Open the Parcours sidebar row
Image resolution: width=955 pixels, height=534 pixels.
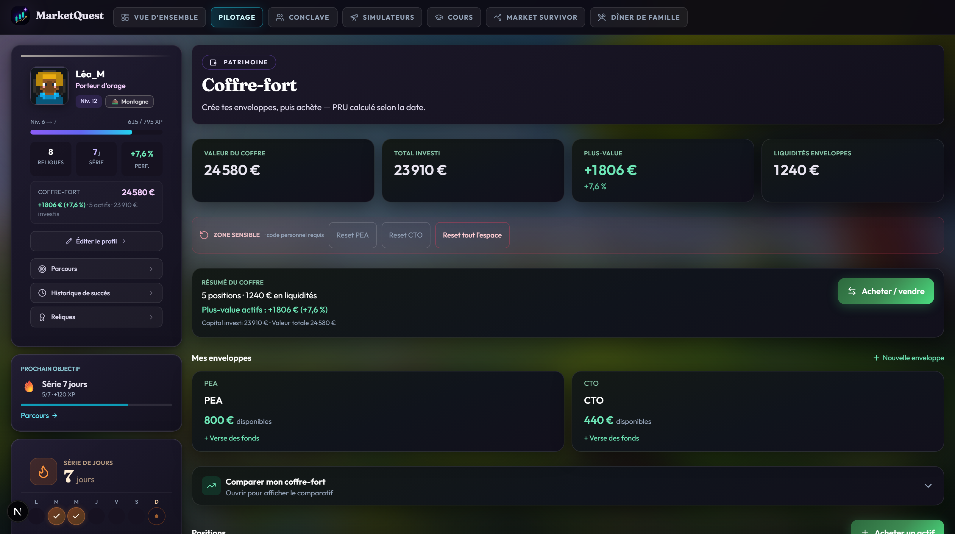[96, 269]
